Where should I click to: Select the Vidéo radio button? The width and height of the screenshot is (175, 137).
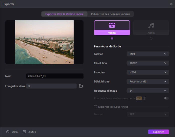pos(112,38)
